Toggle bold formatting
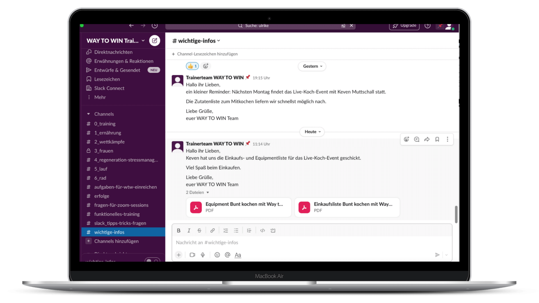The image size is (539, 303). [179, 231]
